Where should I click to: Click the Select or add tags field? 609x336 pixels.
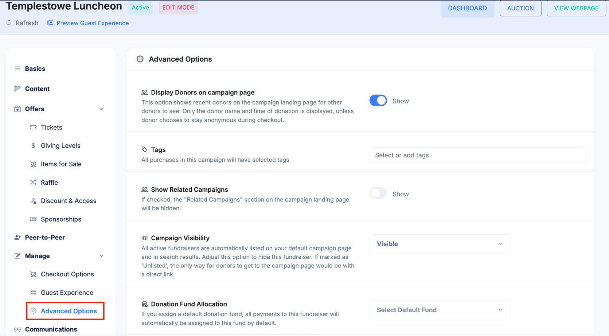coord(478,155)
